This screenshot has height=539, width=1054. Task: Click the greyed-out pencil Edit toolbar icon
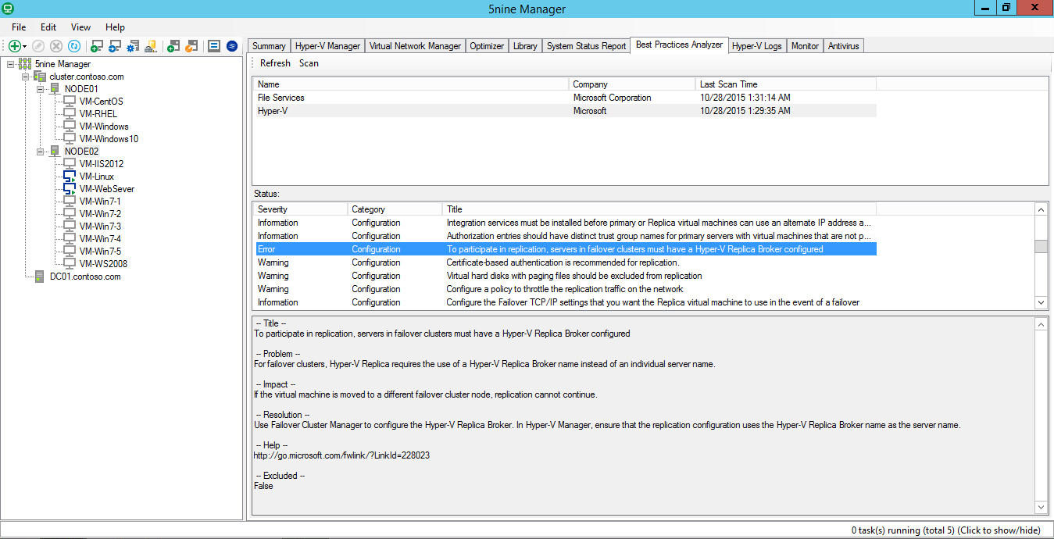[x=38, y=46]
